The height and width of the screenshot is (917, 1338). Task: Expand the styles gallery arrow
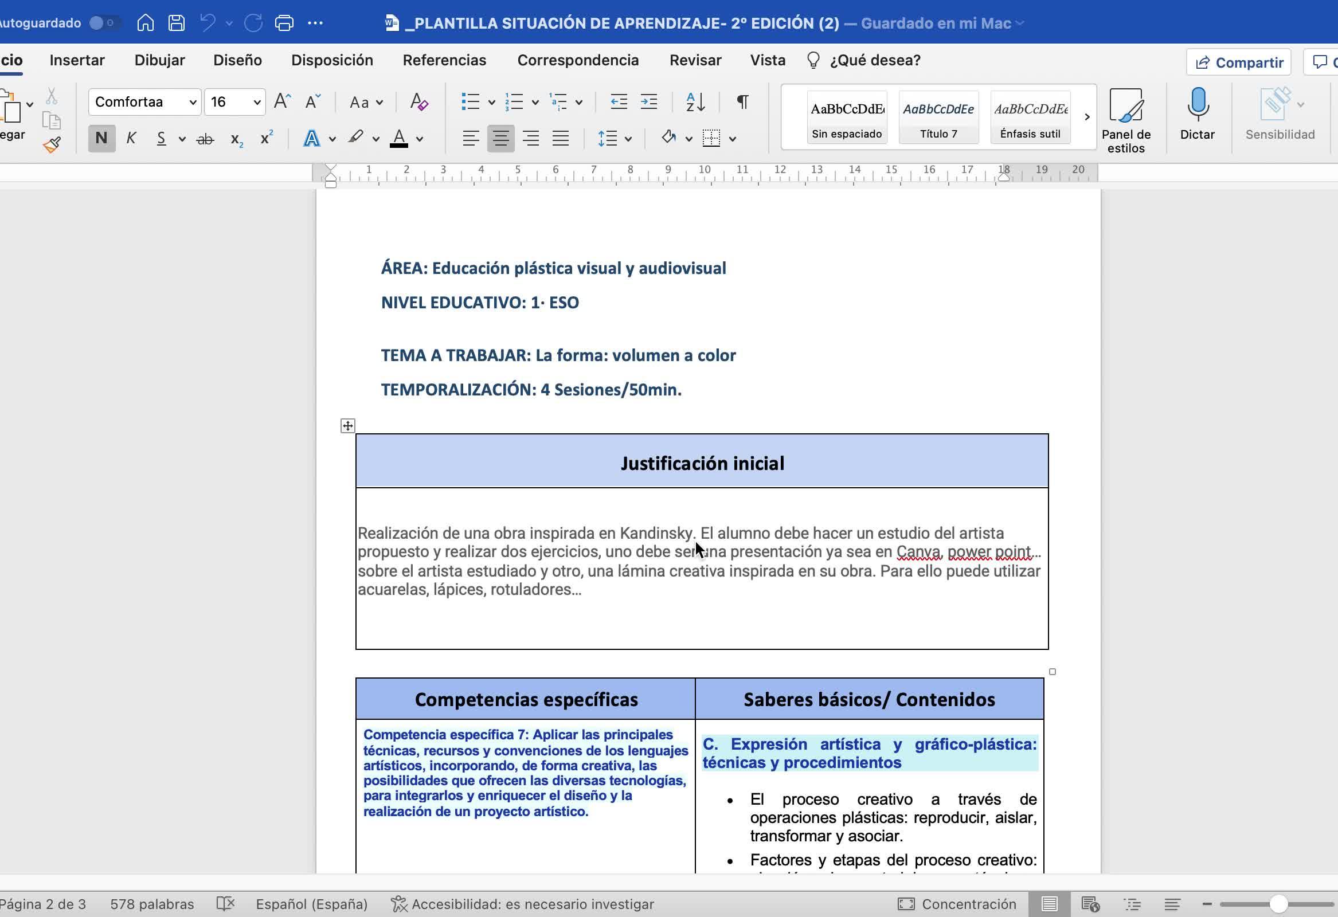tap(1086, 117)
